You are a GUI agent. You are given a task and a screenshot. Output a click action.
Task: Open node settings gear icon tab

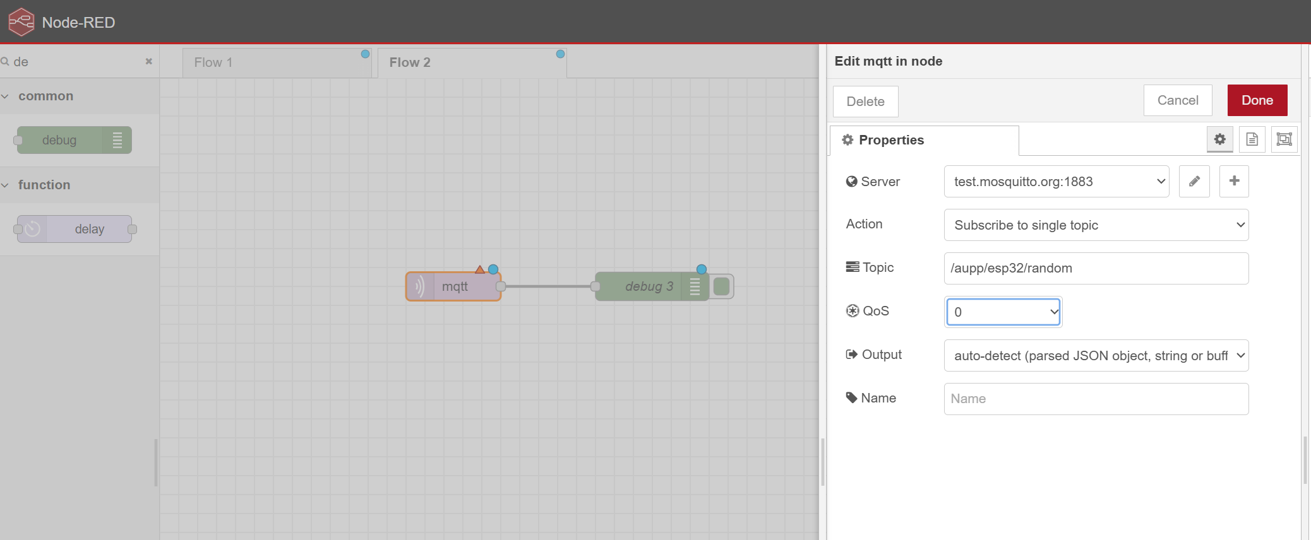pyautogui.click(x=1219, y=139)
